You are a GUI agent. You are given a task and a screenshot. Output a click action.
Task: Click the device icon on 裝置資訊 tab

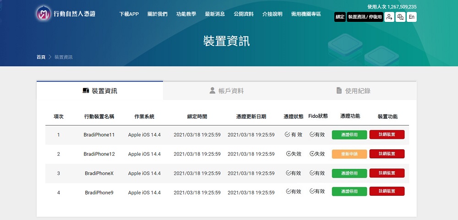[x=85, y=91]
